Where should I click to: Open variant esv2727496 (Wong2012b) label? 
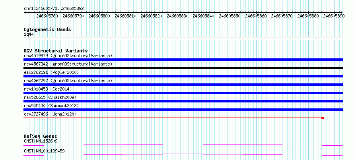coord(50,114)
